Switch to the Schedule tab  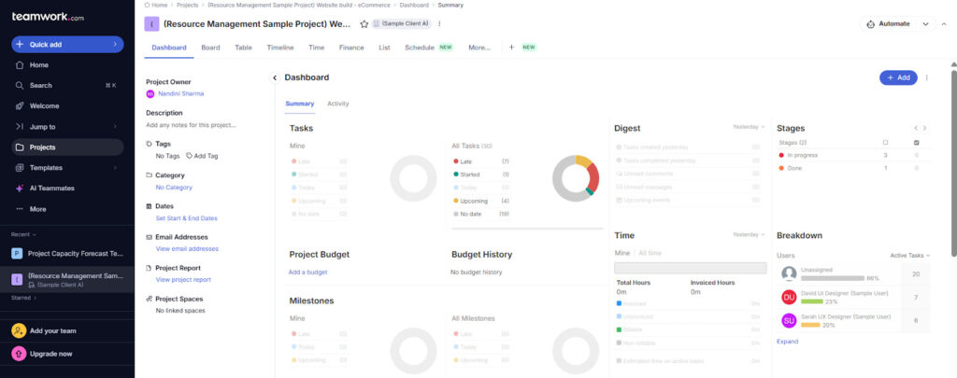pyautogui.click(x=420, y=48)
